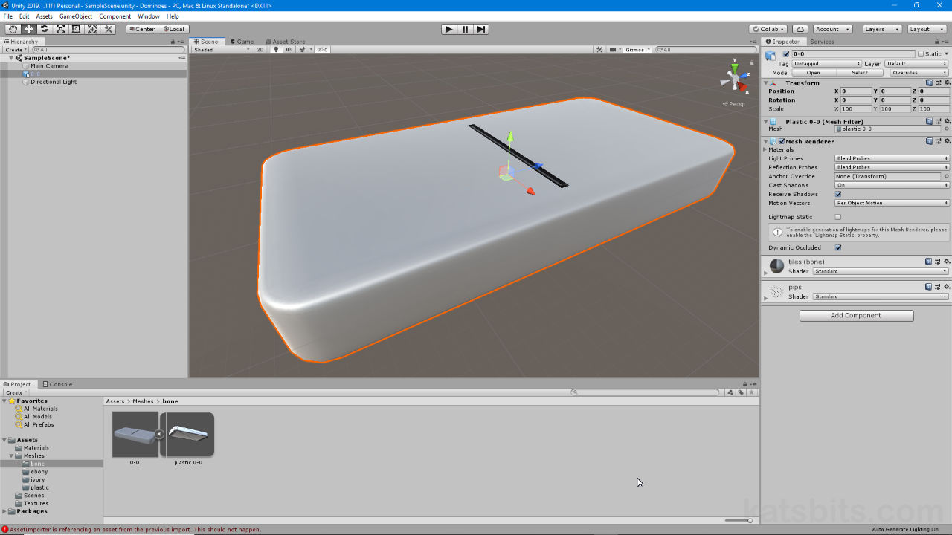Open the Account dropdown
The width and height of the screenshot is (952, 535).
click(832, 29)
